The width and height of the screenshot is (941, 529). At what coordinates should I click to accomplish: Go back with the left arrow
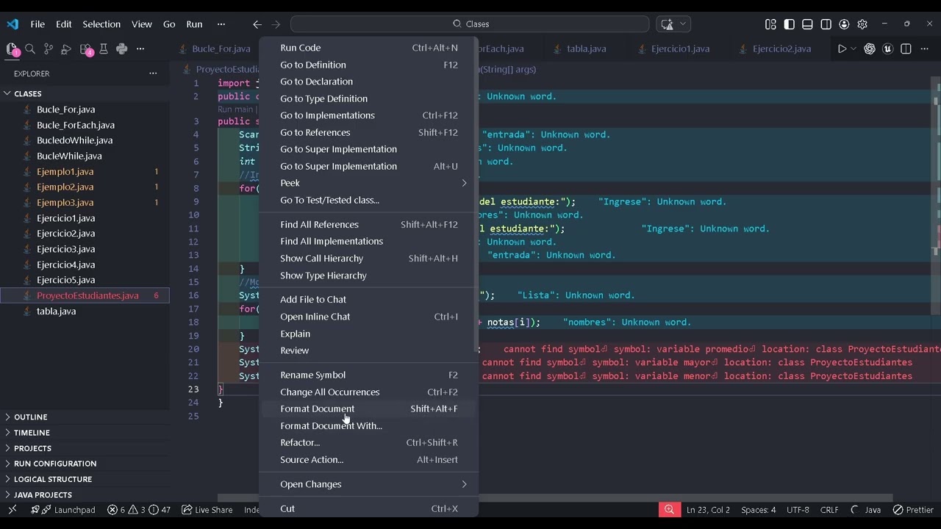pyautogui.click(x=257, y=24)
